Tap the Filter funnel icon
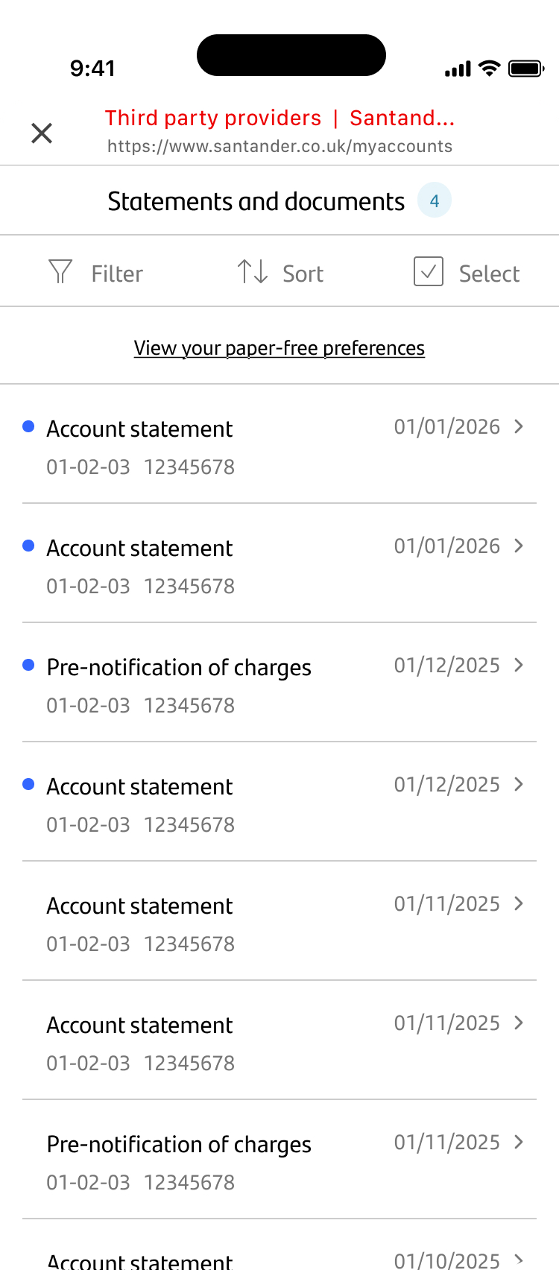The width and height of the screenshot is (559, 1270). tap(60, 272)
